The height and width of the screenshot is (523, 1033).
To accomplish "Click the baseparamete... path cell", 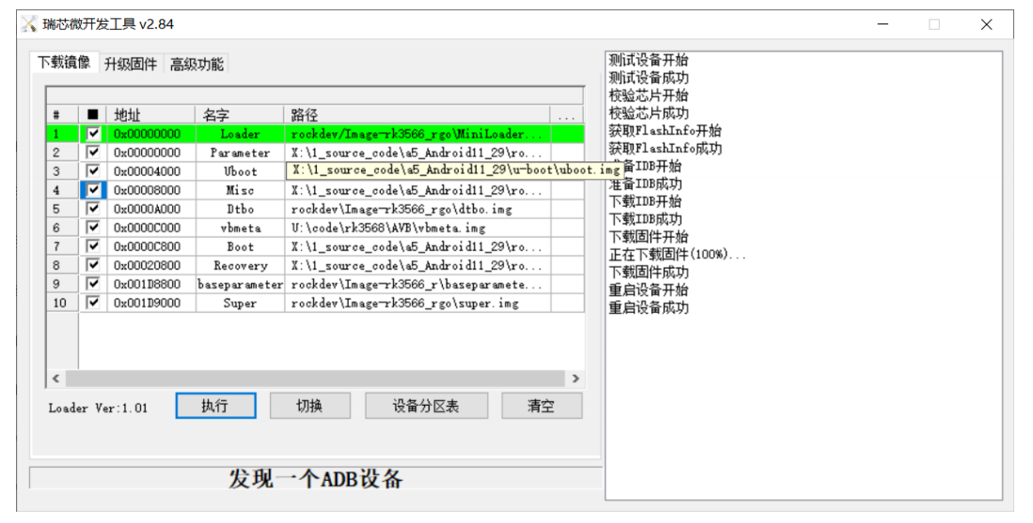I will [x=417, y=285].
